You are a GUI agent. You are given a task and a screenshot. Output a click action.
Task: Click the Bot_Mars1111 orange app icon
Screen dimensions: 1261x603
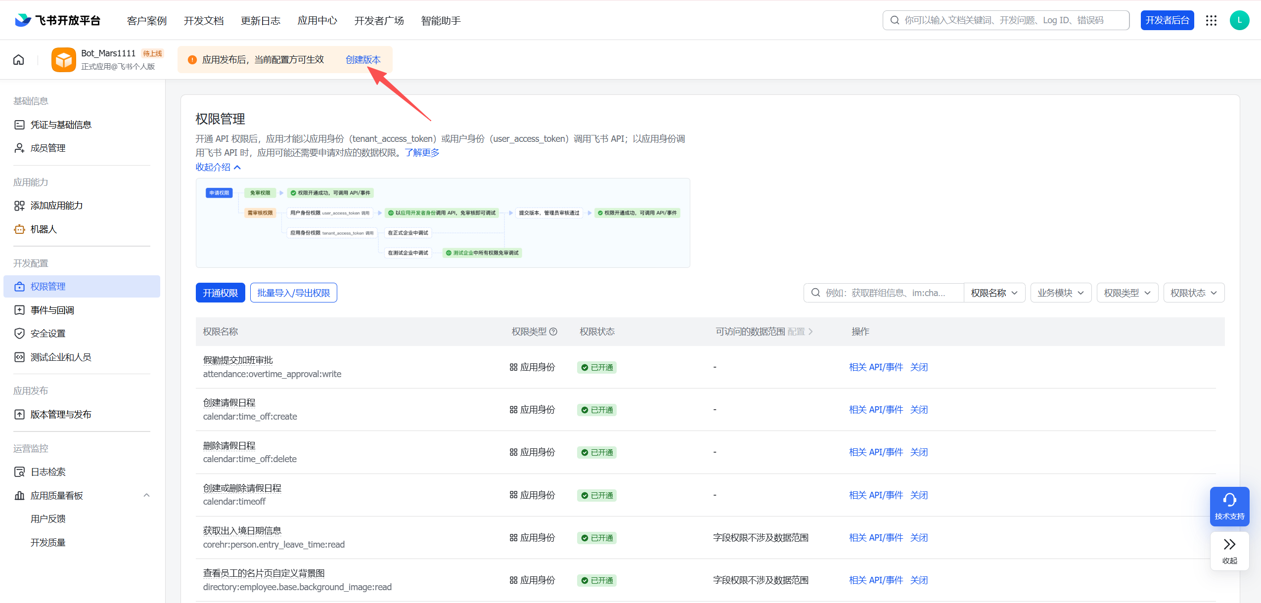[x=63, y=60]
